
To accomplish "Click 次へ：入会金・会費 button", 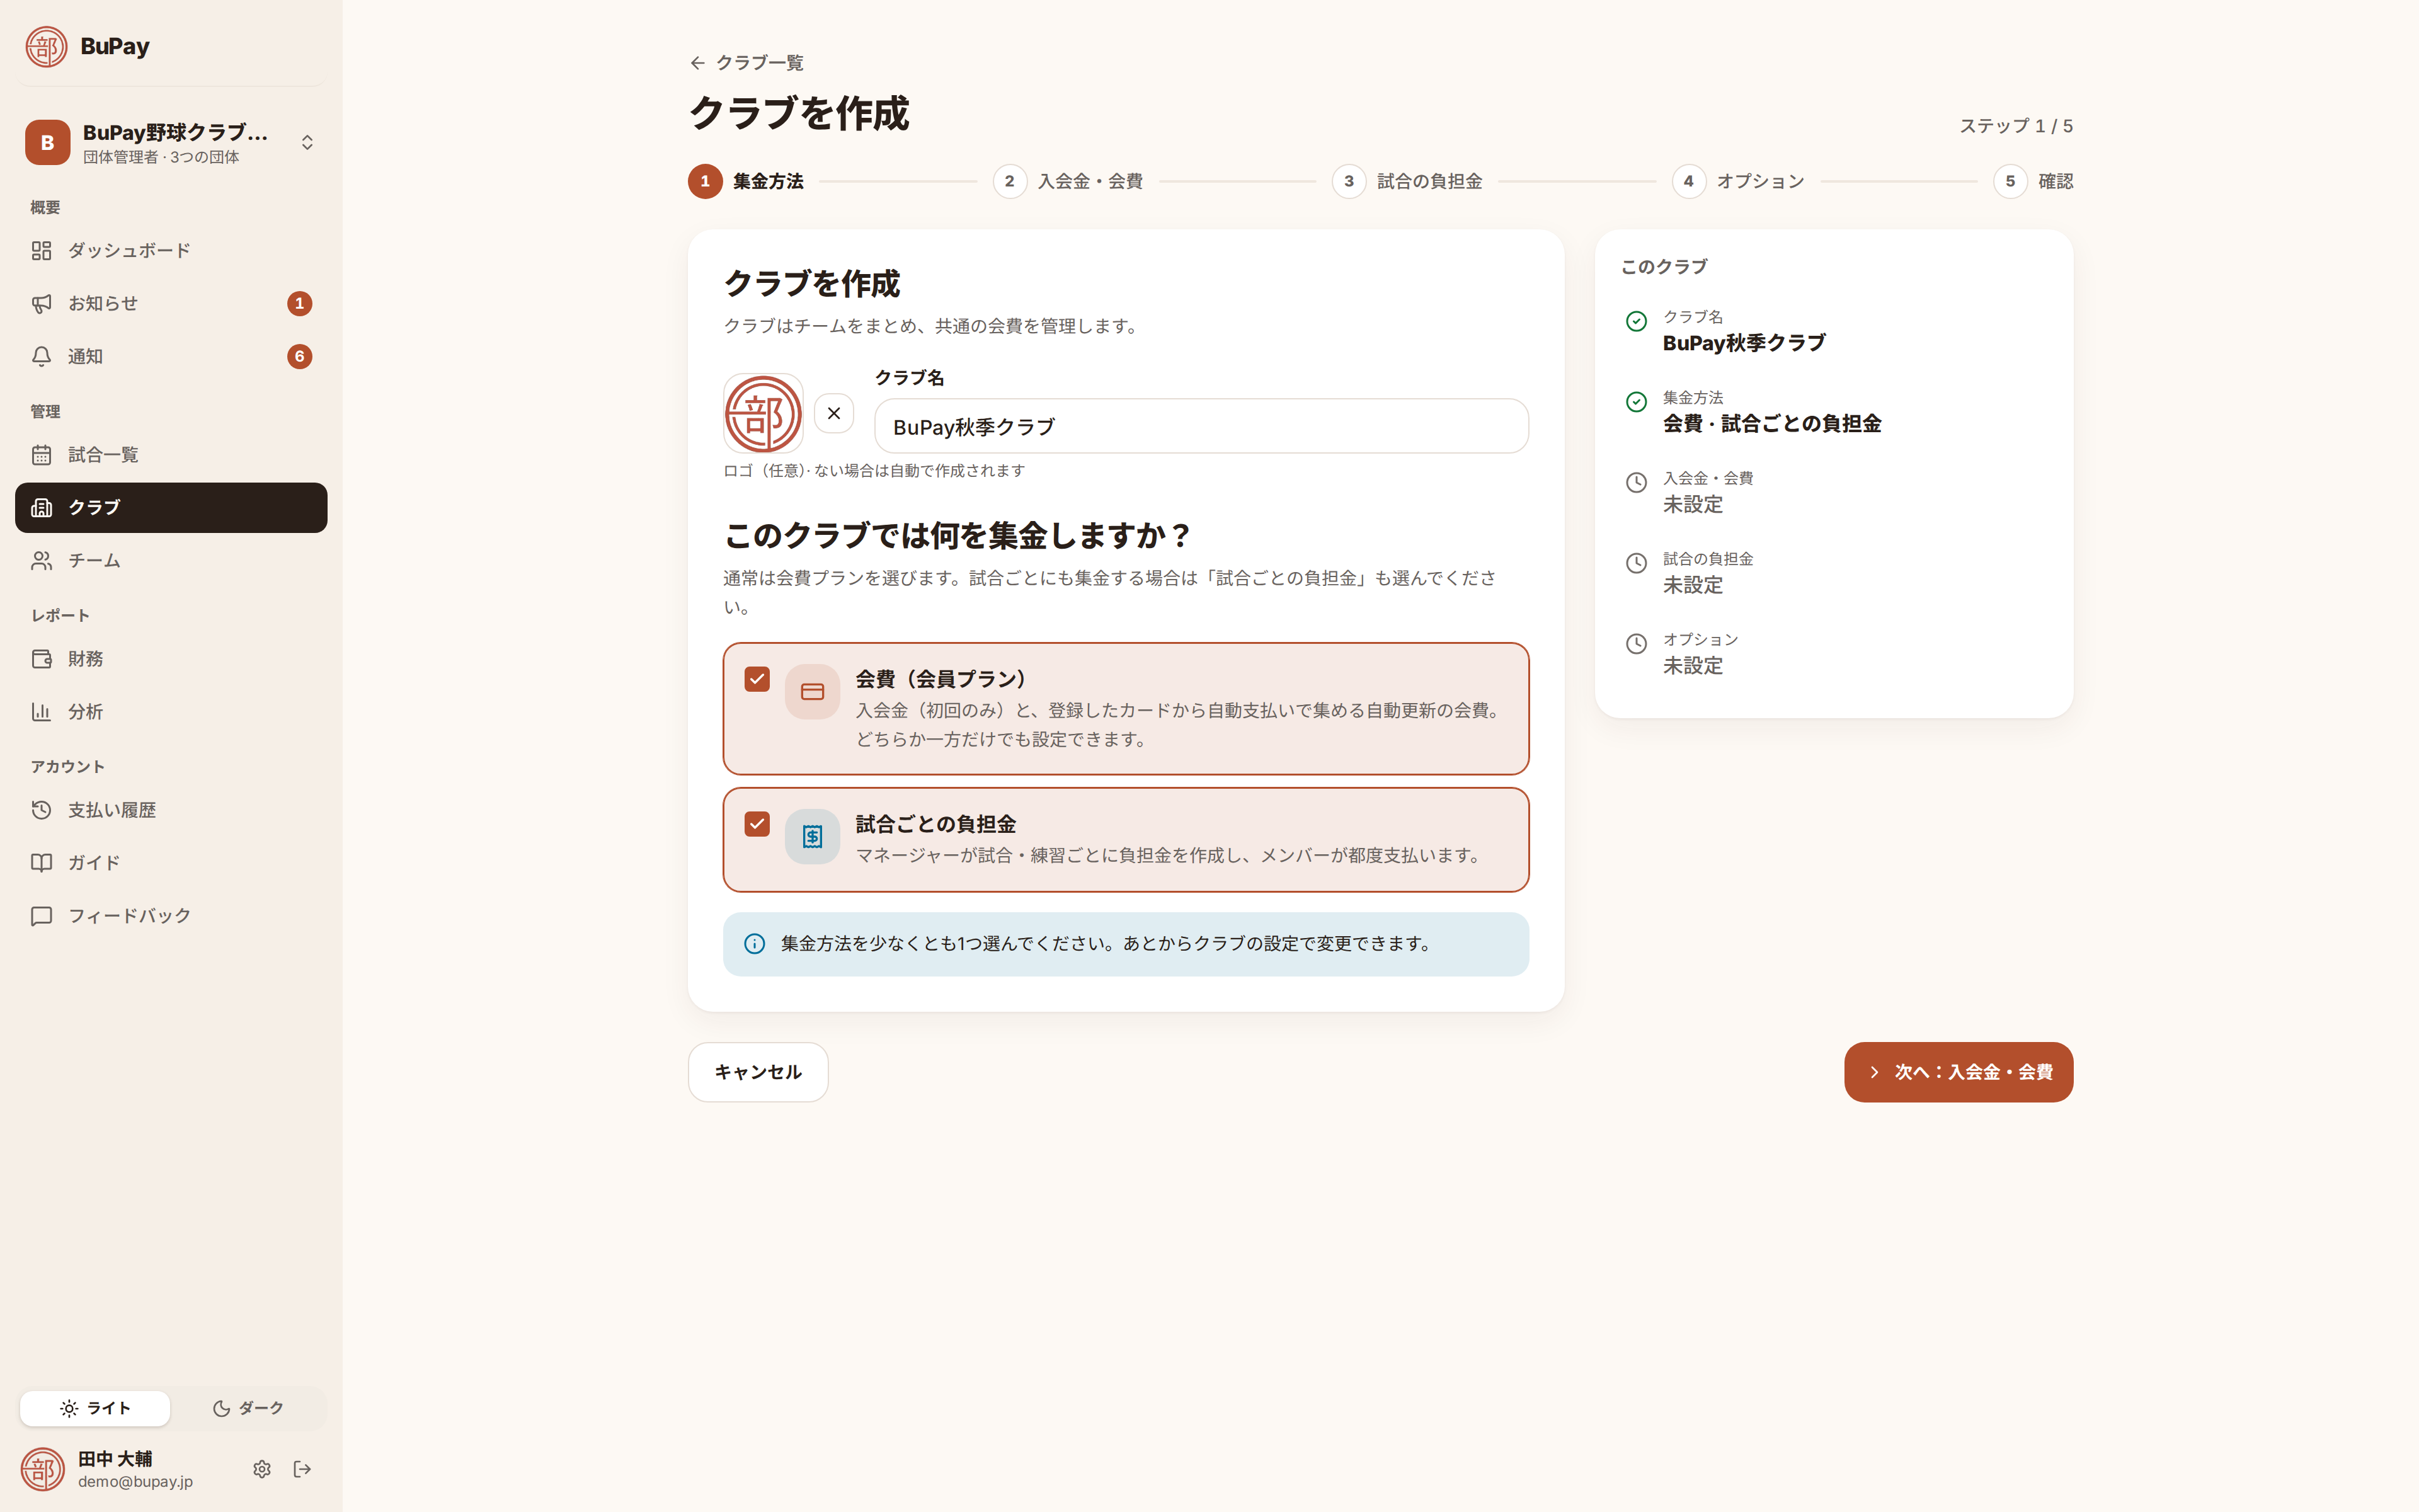I will [x=1958, y=1072].
